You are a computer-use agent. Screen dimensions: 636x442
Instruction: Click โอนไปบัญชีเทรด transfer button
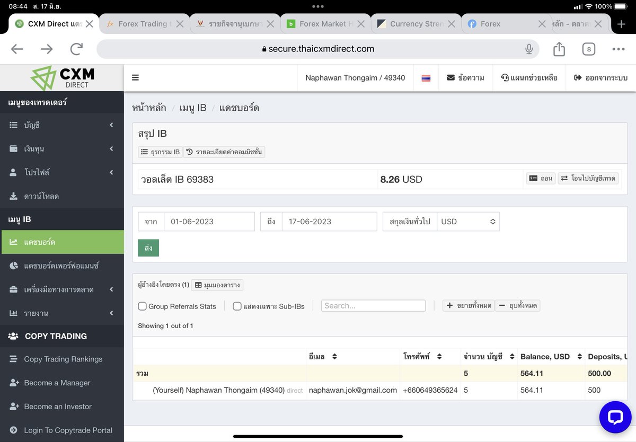click(588, 179)
